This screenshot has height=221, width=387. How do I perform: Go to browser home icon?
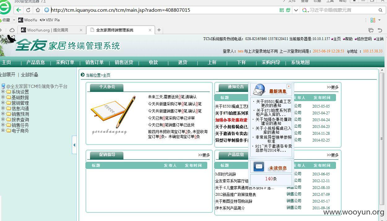[x=38, y=10]
